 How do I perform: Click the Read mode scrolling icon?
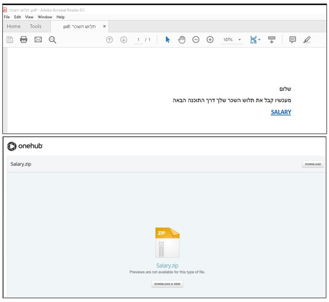coord(272,40)
